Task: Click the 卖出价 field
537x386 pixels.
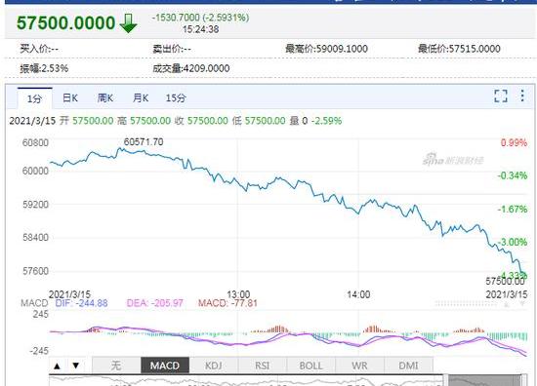Action: click(172, 49)
